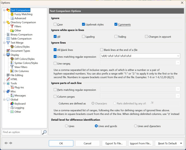Open the File Editing options page
186x150 pixels.
(x=17, y=75)
